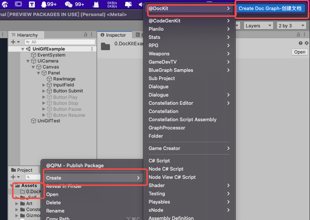Viewport: 310px width, 220px height.
Task: Open the Weapons submenu
Action: point(190,54)
